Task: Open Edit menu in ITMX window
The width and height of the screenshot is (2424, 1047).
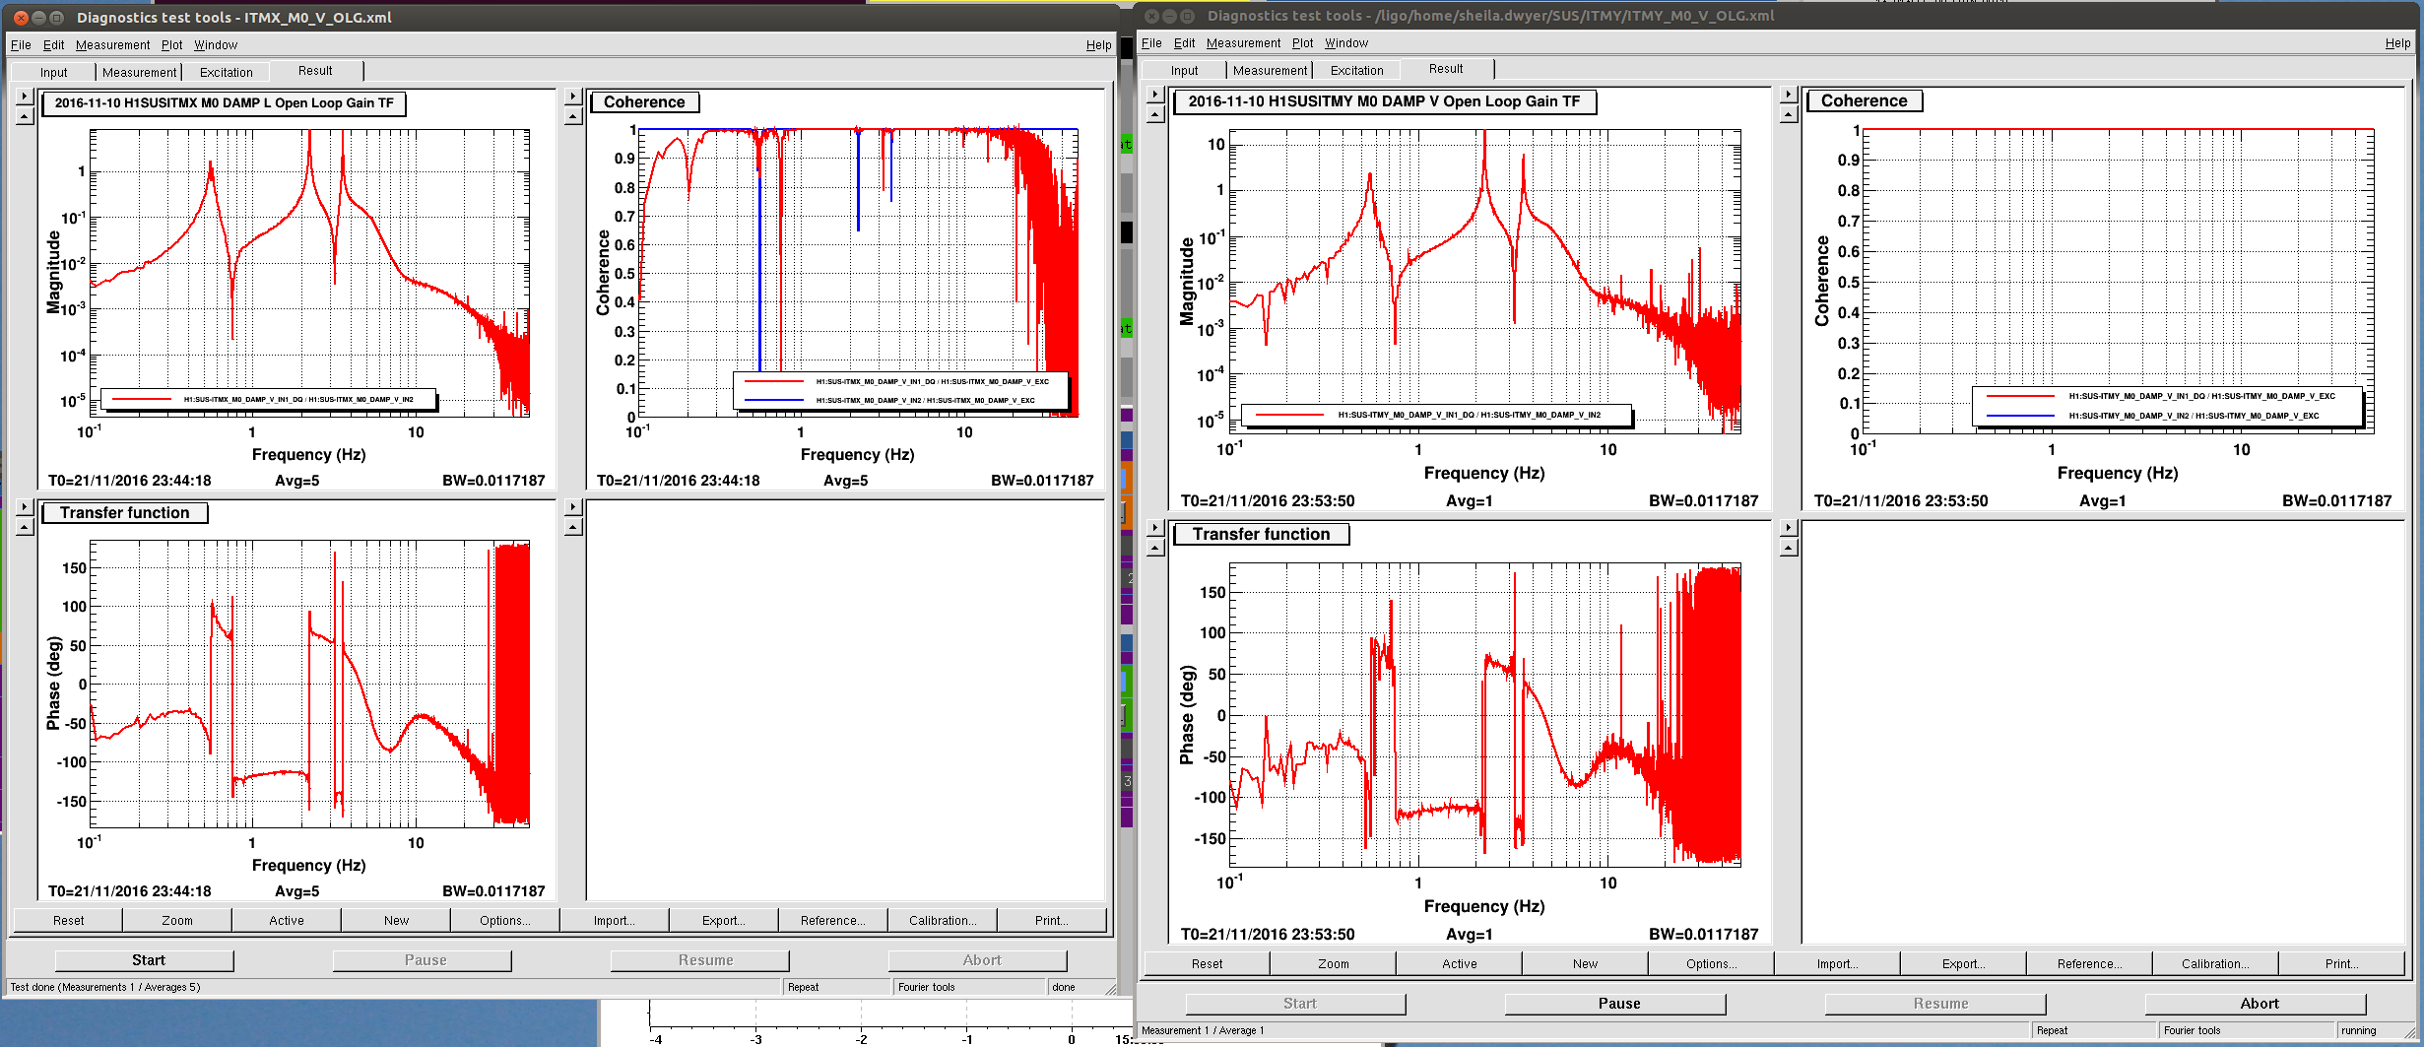Action: click(x=53, y=44)
